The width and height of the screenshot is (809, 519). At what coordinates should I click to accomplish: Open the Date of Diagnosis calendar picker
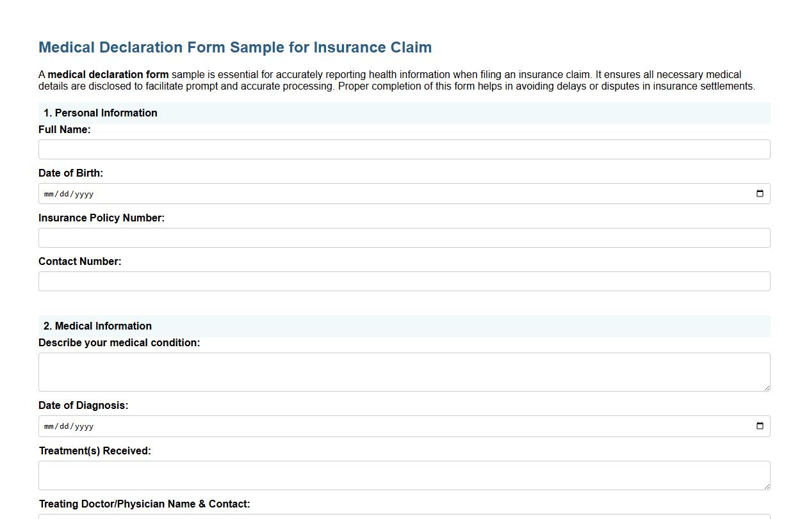(760, 426)
